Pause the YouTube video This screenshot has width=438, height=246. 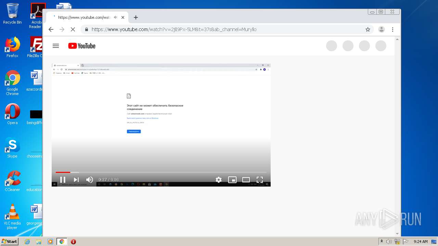63,180
